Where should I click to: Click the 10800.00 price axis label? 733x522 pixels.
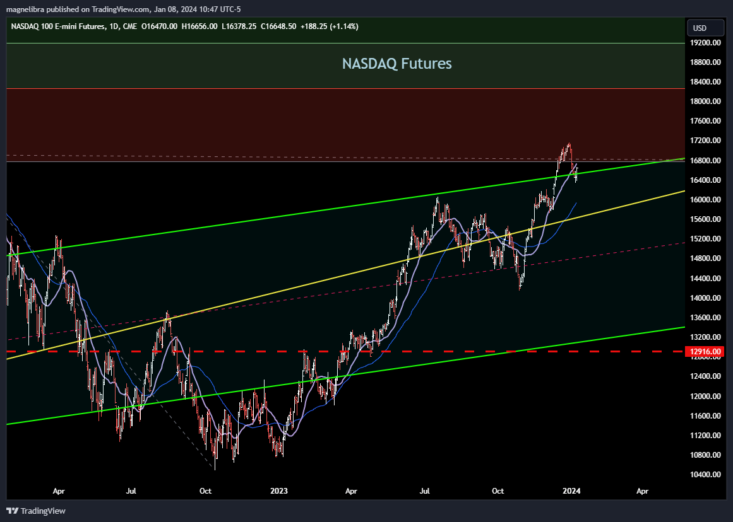click(x=705, y=455)
